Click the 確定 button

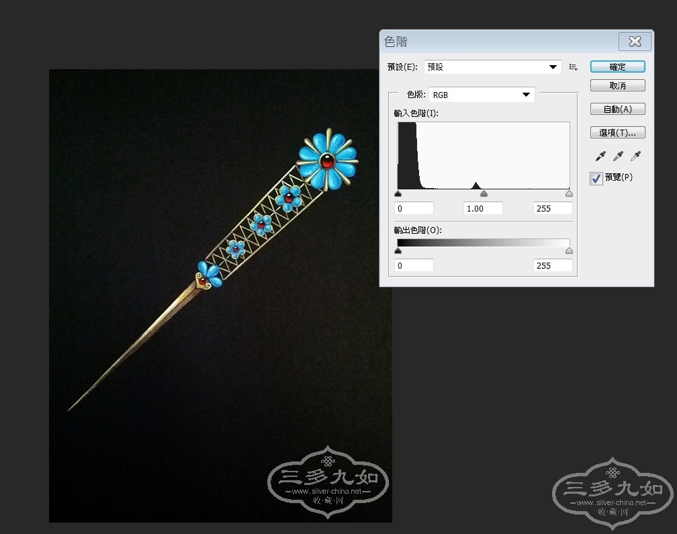point(617,67)
